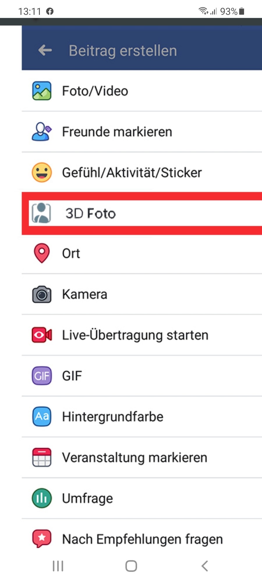Screen dimensions: 262x583
Task: Tap the red live video camera icon
Action: (42, 335)
